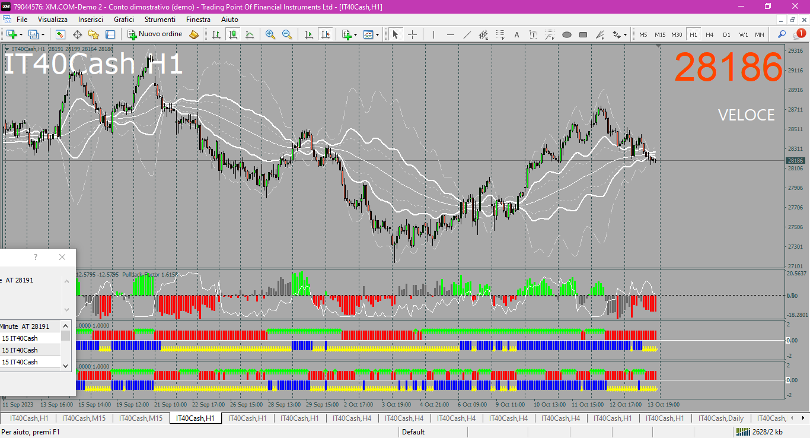Open the Visualizza menu
Viewport: 810px width, 438px height.
point(53,20)
